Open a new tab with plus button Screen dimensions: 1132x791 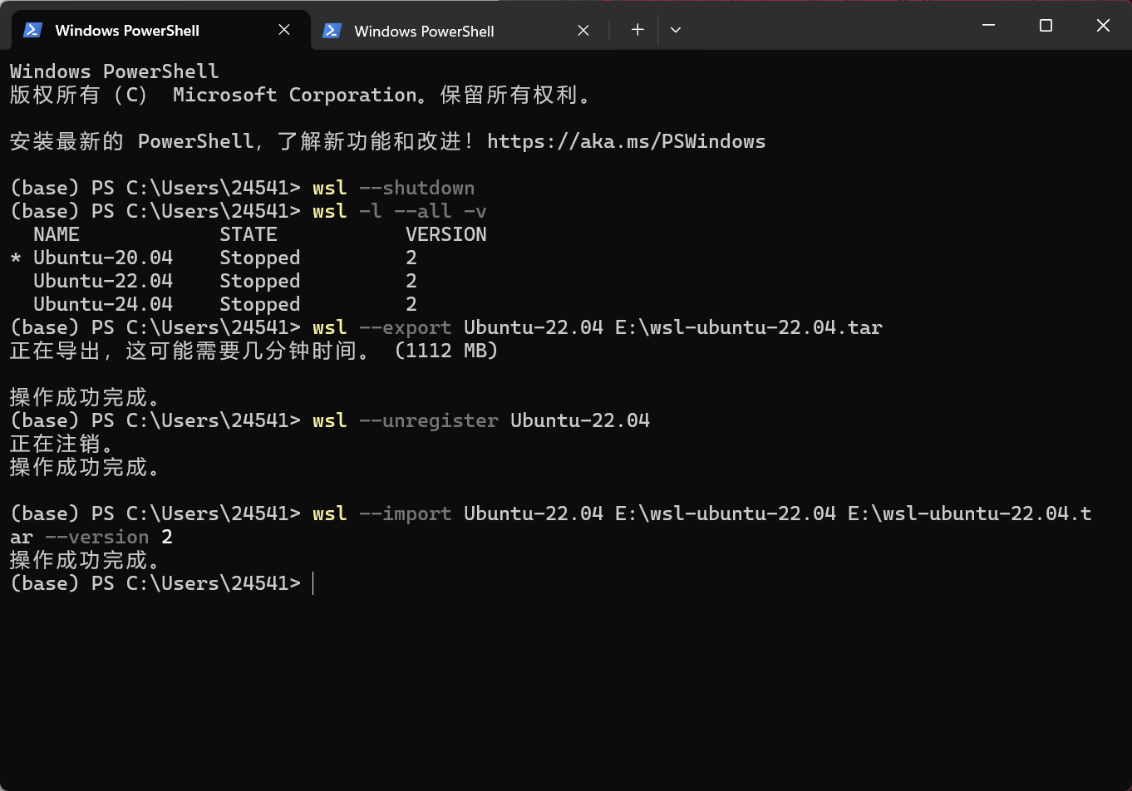point(637,30)
